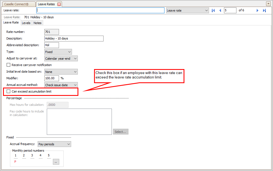Screen dimensions: 273x171
Task: Click the P marker under period 1
Action: coord(15,162)
